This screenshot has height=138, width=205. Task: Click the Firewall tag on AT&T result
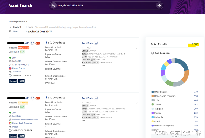pos(13,81)
